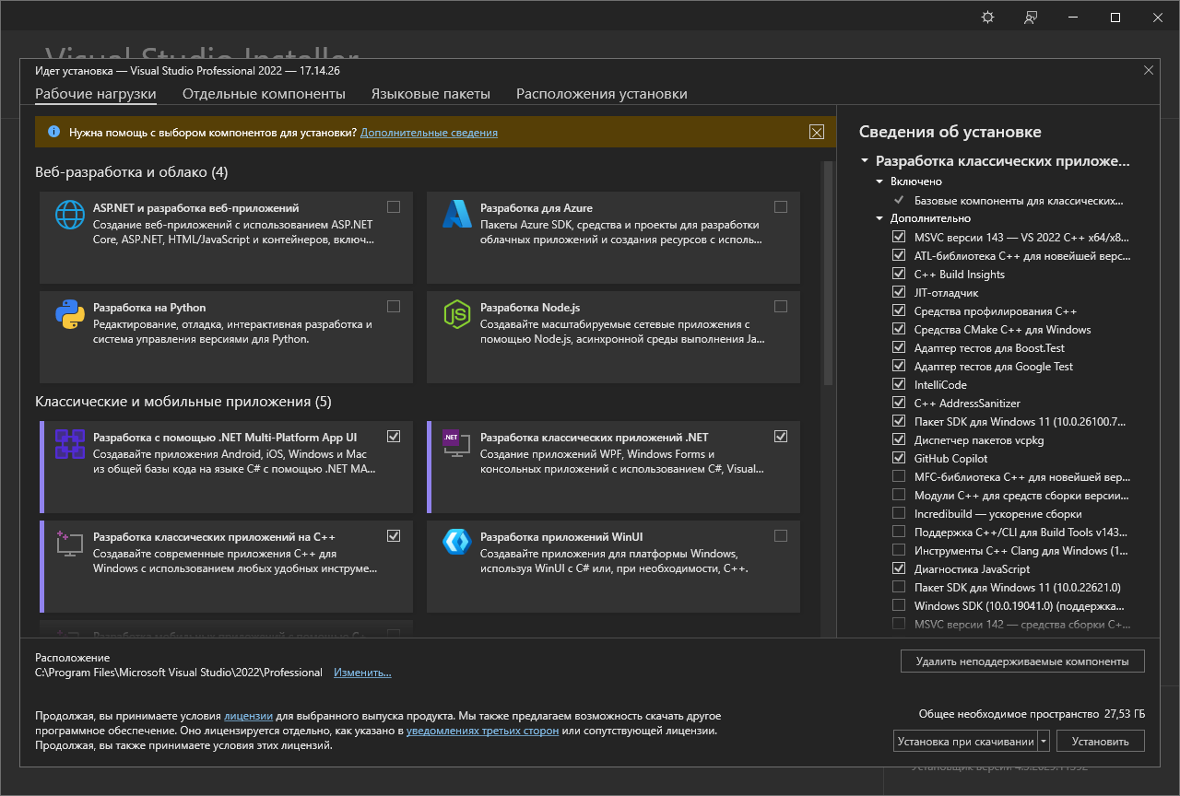Viewport: 1180px width, 796px height.
Task: Enable the Incredibuild component checkbox
Action: (899, 513)
